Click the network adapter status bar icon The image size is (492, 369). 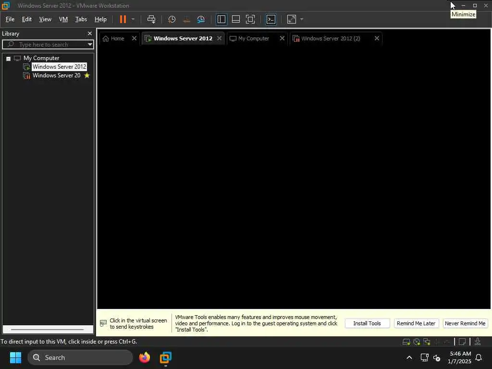tap(427, 342)
